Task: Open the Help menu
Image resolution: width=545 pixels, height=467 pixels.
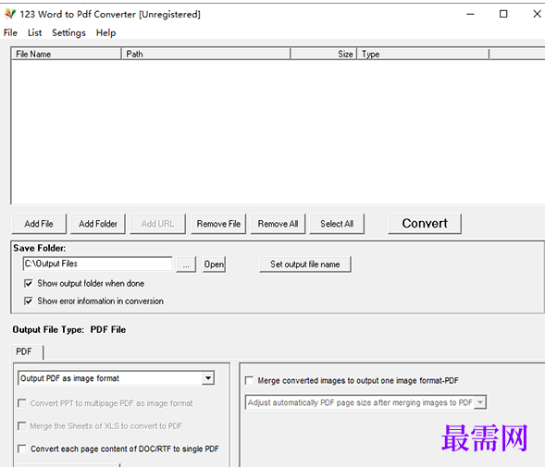Action: pos(106,32)
